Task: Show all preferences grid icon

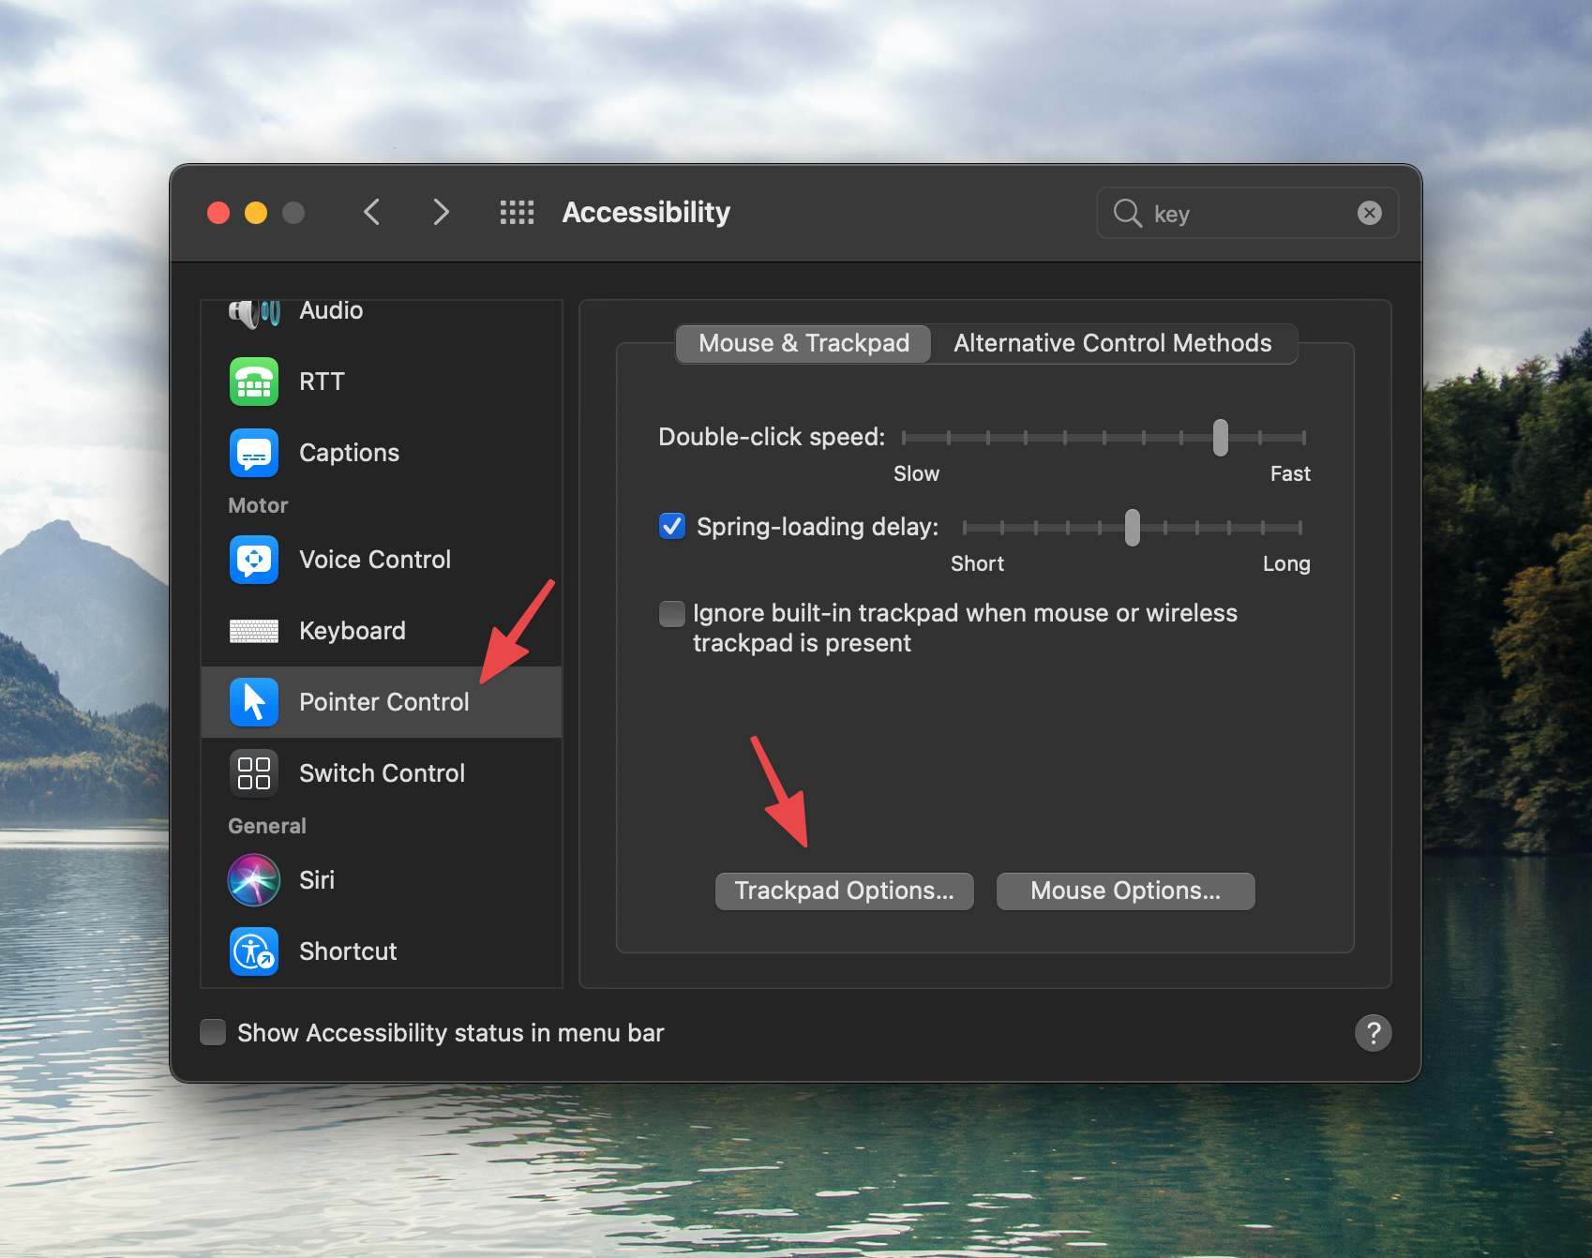Action: [x=517, y=213]
